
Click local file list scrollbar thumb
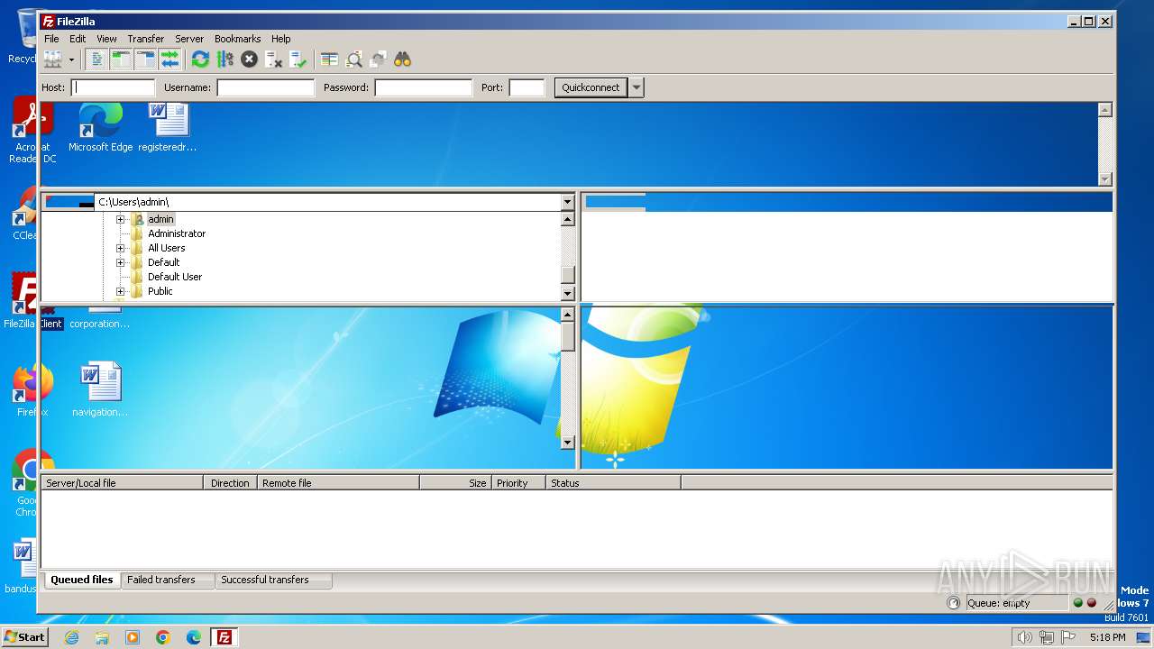(567, 336)
